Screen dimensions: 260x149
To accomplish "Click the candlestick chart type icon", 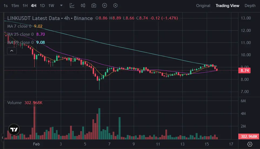I will [x=83, y=5].
